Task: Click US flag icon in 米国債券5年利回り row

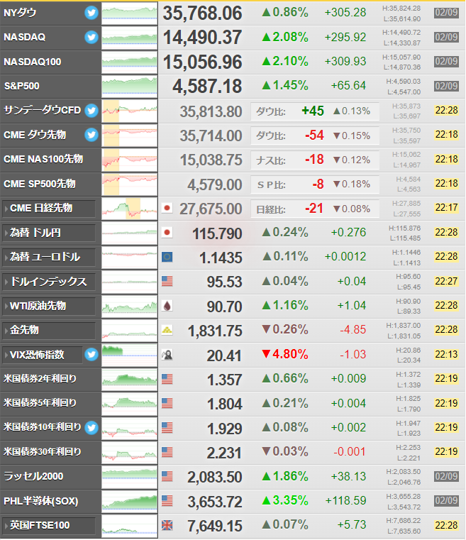Action: [167, 403]
